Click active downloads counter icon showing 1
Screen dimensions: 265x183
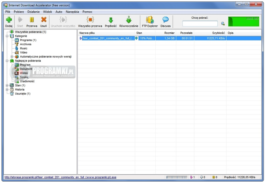(x=191, y=177)
